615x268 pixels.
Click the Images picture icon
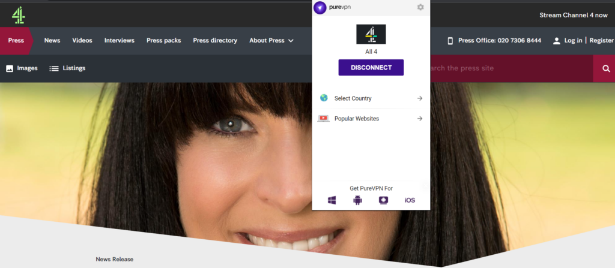[x=10, y=68]
